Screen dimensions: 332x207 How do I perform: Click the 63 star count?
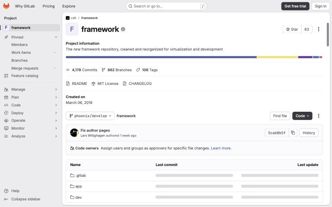pyautogui.click(x=307, y=29)
